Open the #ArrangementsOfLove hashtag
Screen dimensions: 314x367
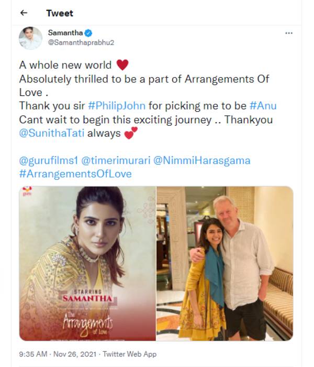point(75,174)
